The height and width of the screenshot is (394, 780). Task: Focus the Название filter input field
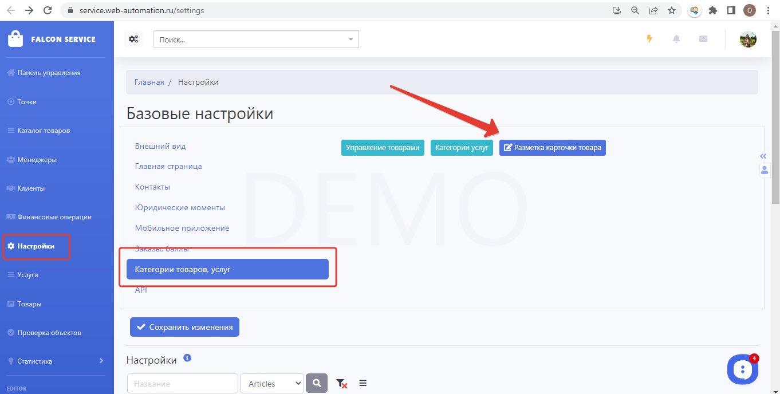(x=182, y=384)
